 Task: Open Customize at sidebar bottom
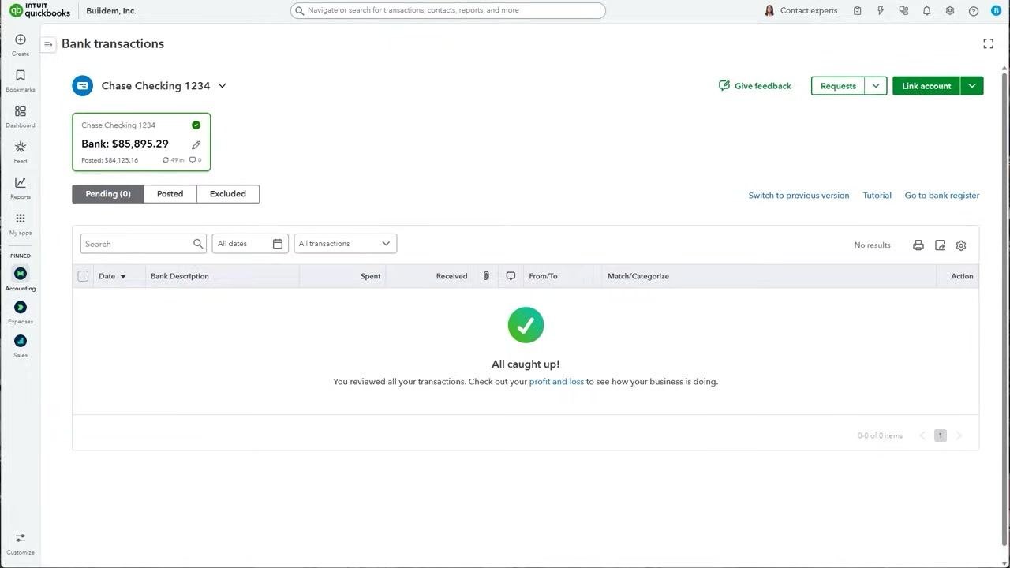click(x=21, y=544)
